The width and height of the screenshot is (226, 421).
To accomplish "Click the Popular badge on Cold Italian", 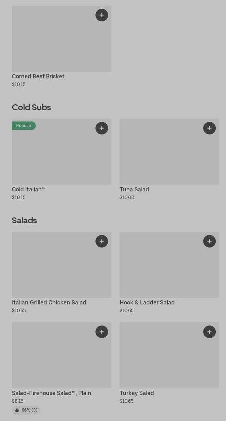I will [24, 126].
